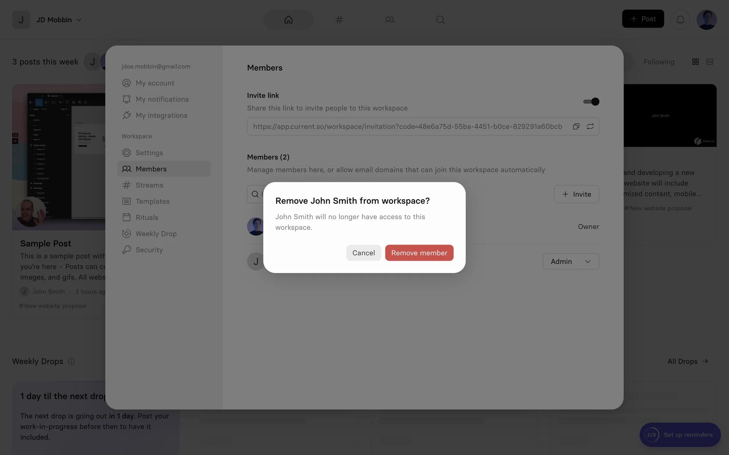Click the invitation link URL field
The image size is (729, 455).
407,127
